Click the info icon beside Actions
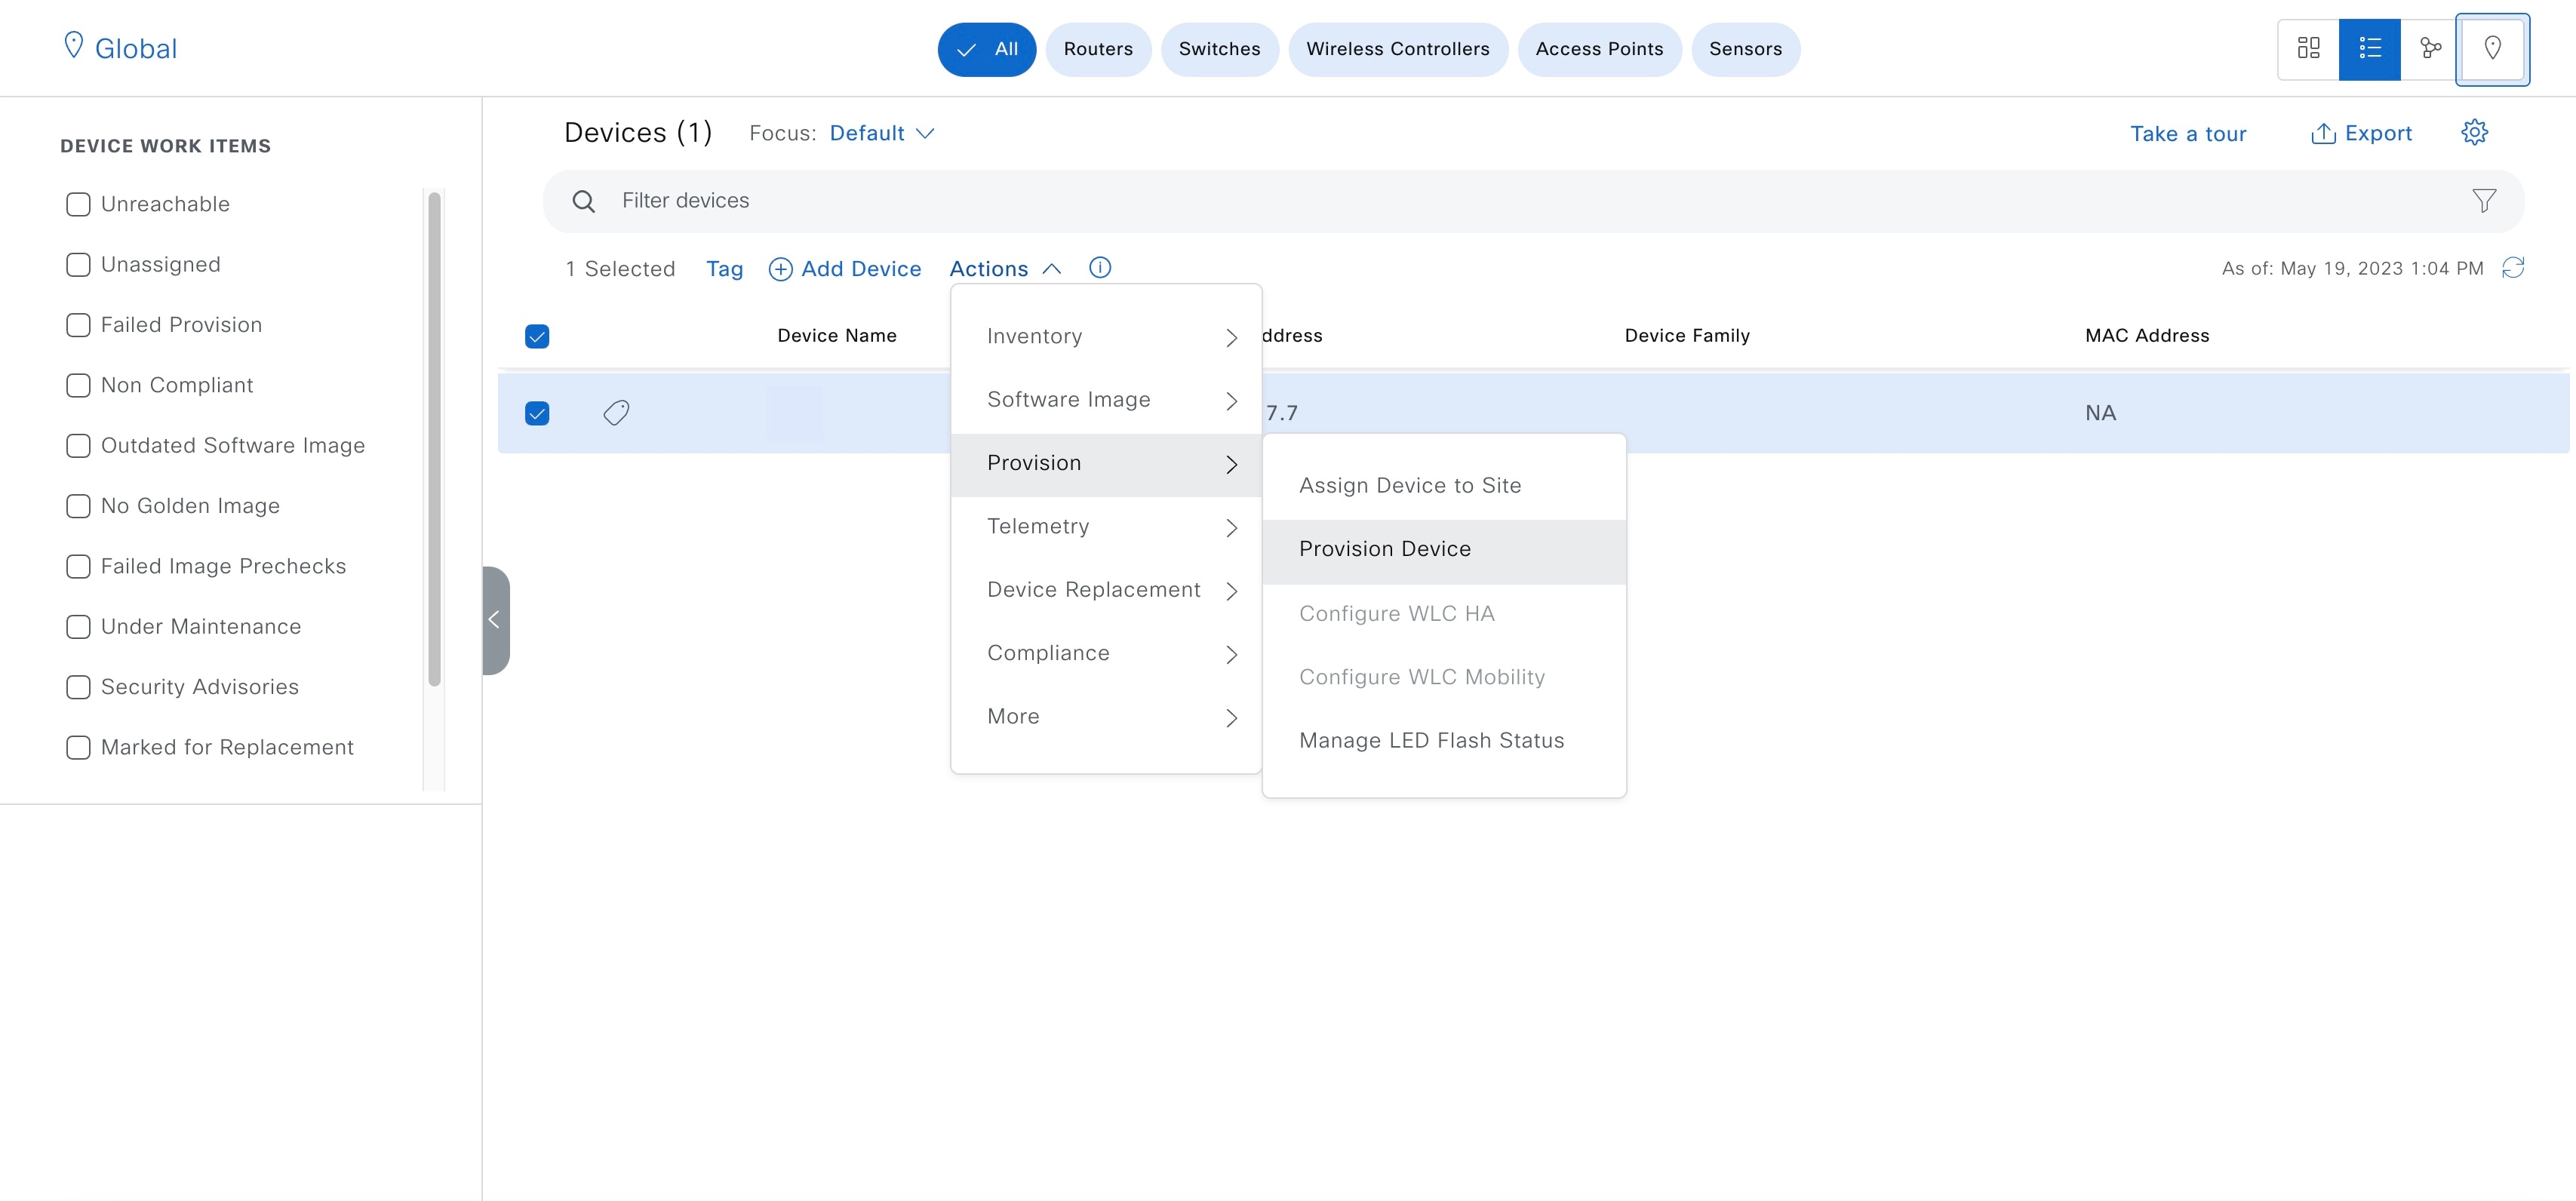Screen dimensions: 2576x1201 (1099, 268)
